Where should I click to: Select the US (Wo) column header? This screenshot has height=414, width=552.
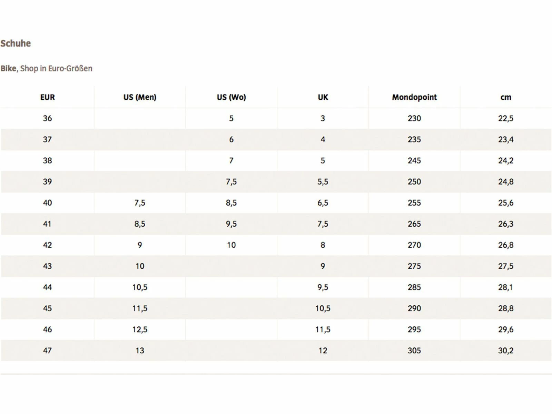[x=231, y=97]
